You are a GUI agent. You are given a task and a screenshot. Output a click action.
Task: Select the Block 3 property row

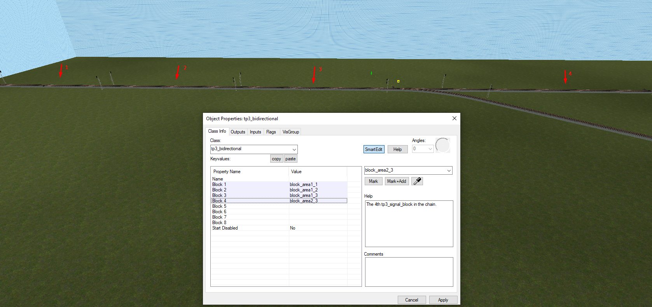coord(279,195)
